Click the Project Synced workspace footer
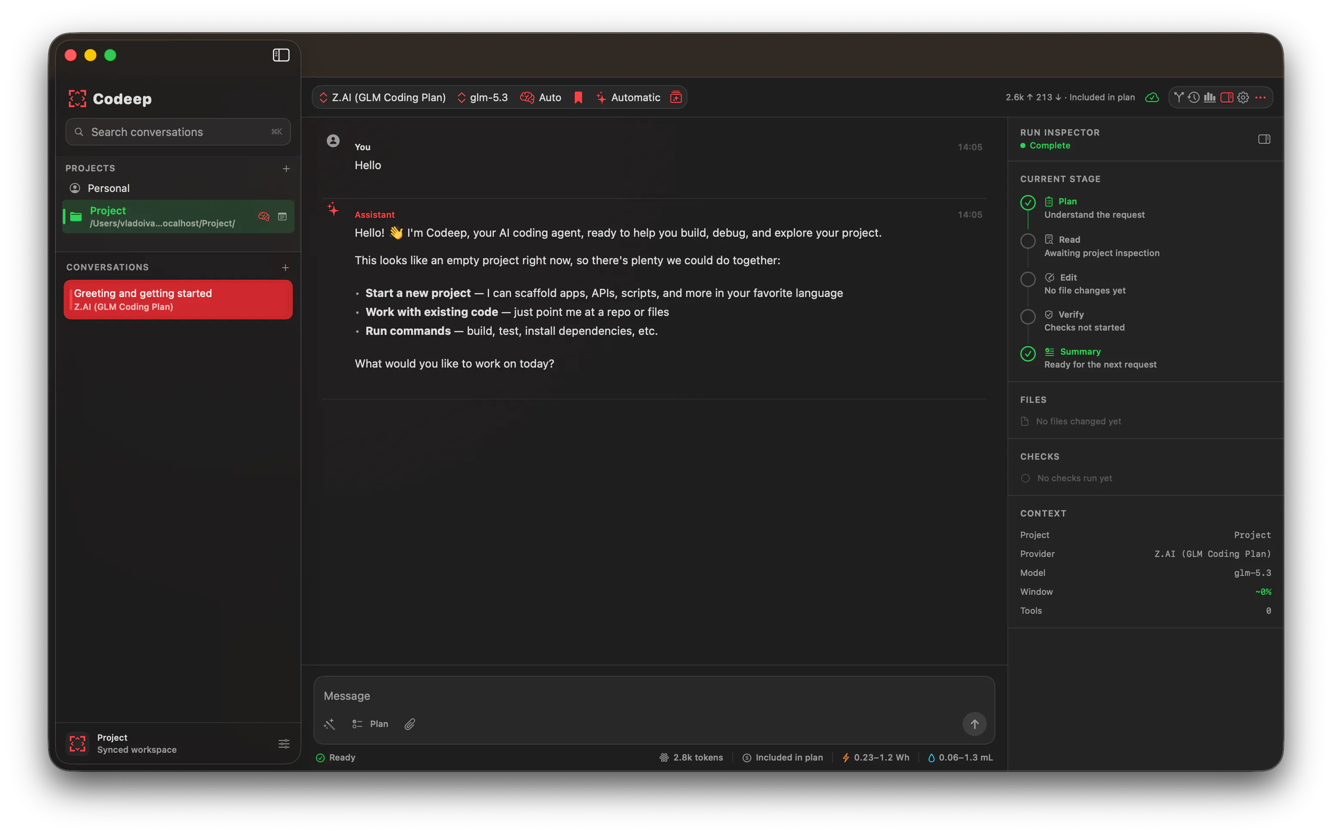 [x=178, y=743]
